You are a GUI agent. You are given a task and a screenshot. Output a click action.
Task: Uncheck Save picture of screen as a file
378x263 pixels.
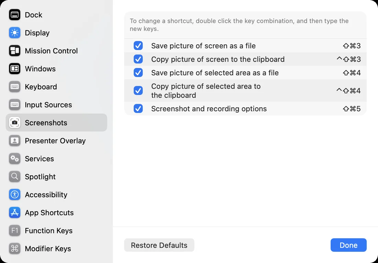click(x=138, y=46)
